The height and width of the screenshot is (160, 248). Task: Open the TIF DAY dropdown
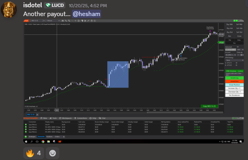coord(240,50)
